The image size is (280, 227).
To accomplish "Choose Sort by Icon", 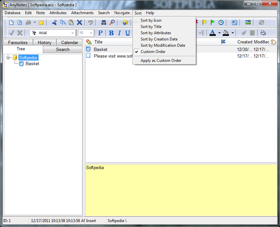I will tap(164, 20).
